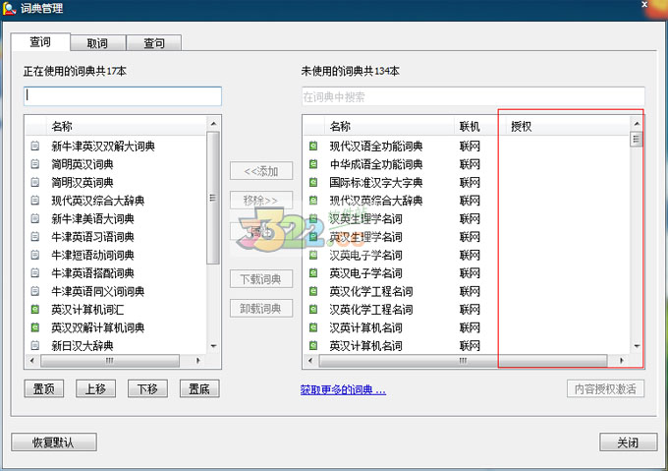This screenshot has width=668, height=471.
Task: Click right list scroll-down arrow
Action: [637, 346]
